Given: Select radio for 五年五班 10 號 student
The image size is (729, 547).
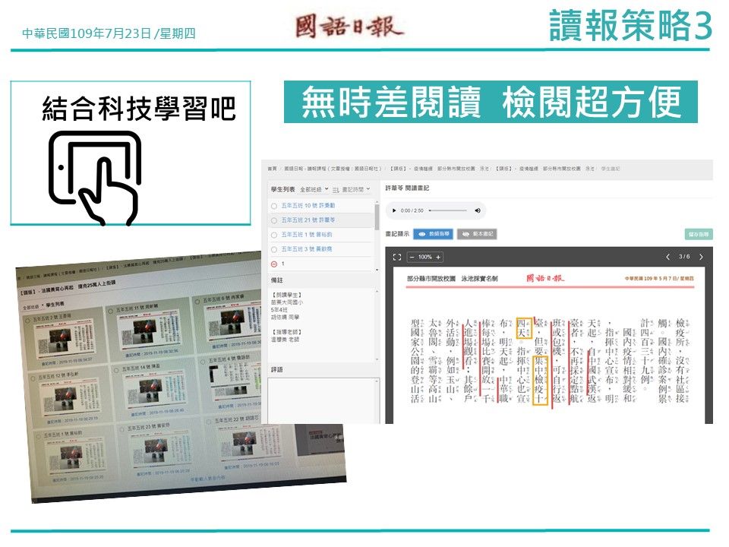Looking at the screenshot, I should point(273,205).
